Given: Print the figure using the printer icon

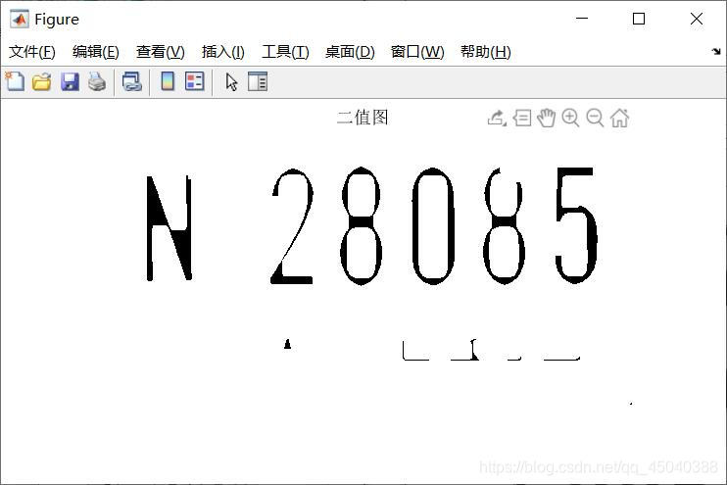Looking at the screenshot, I should 97,81.
